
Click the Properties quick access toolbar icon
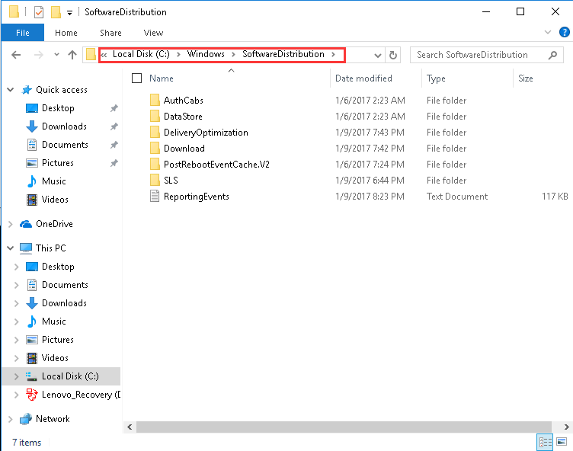pyautogui.click(x=39, y=12)
